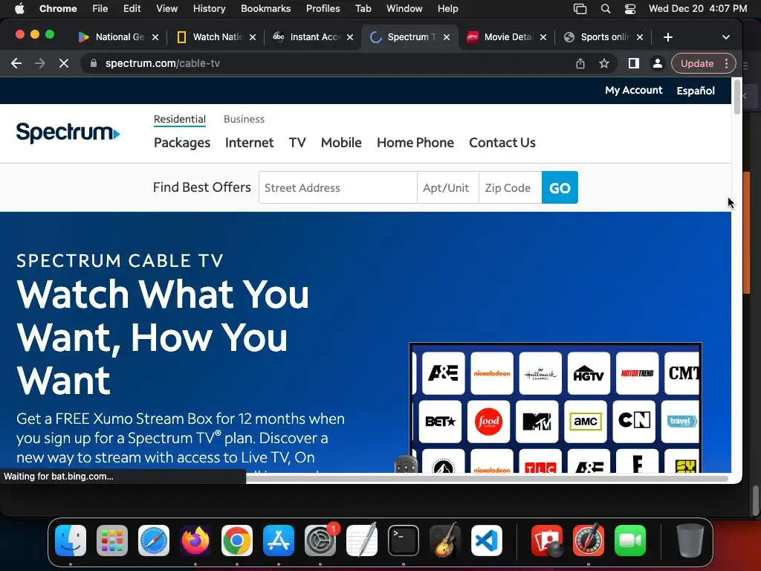Image resolution: width=761 pixels, height=571 pixels.
Task: Open Terminal from the dock
Action: click(x=404, y=541)
